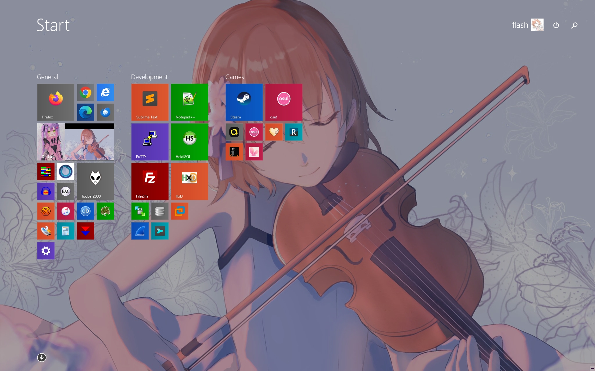Launch the overlapping orange squares tile
Image resolution: width=595 pixels, height=371 pixels.
tap(180, 211)
